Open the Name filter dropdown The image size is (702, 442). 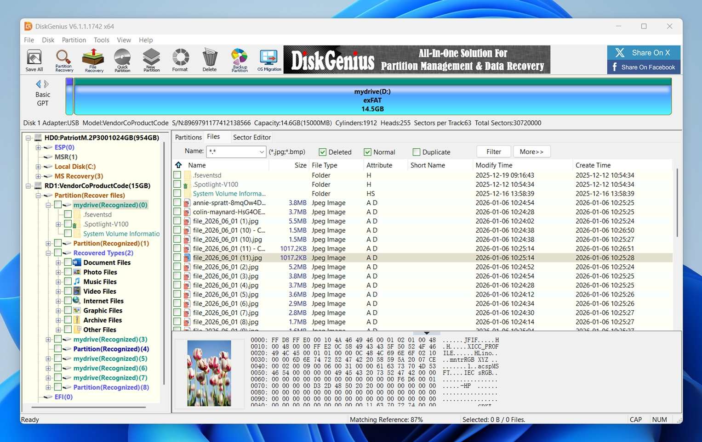click(x=261, y=152)
